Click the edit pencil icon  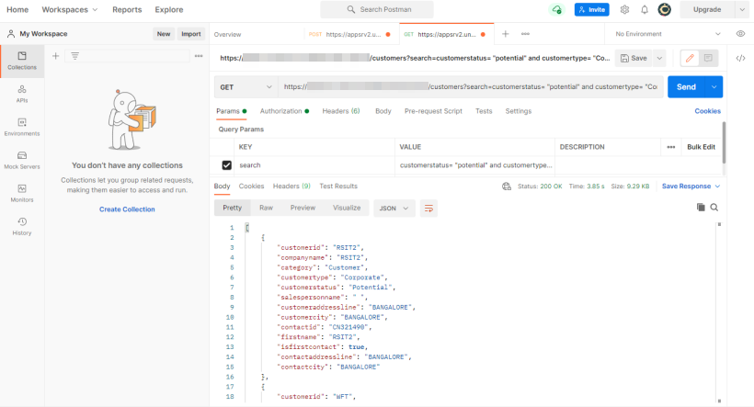[690, 58]
